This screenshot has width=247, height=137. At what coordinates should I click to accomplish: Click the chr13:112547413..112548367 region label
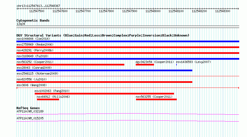(38, 6)
